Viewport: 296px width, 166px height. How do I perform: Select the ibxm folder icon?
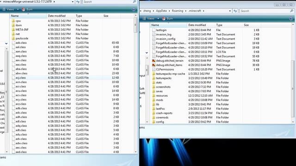click(x=13, y=25)
